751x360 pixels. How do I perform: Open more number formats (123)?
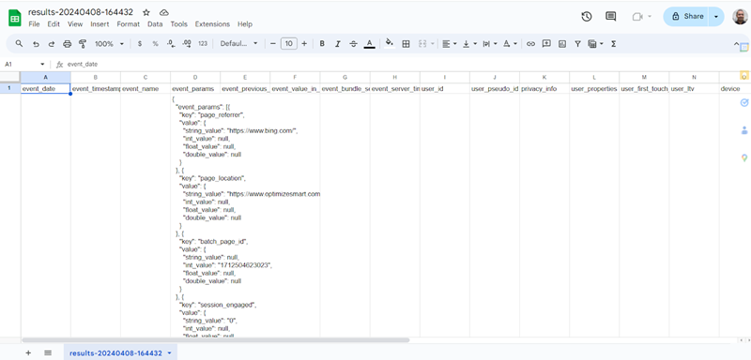pos(203,44)
